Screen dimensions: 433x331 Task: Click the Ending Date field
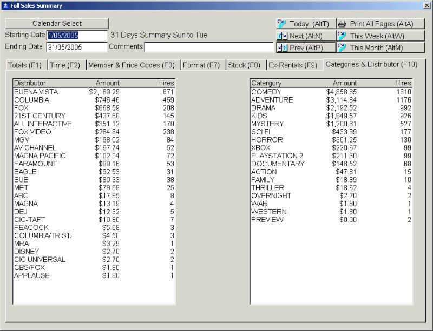point(77,47)
